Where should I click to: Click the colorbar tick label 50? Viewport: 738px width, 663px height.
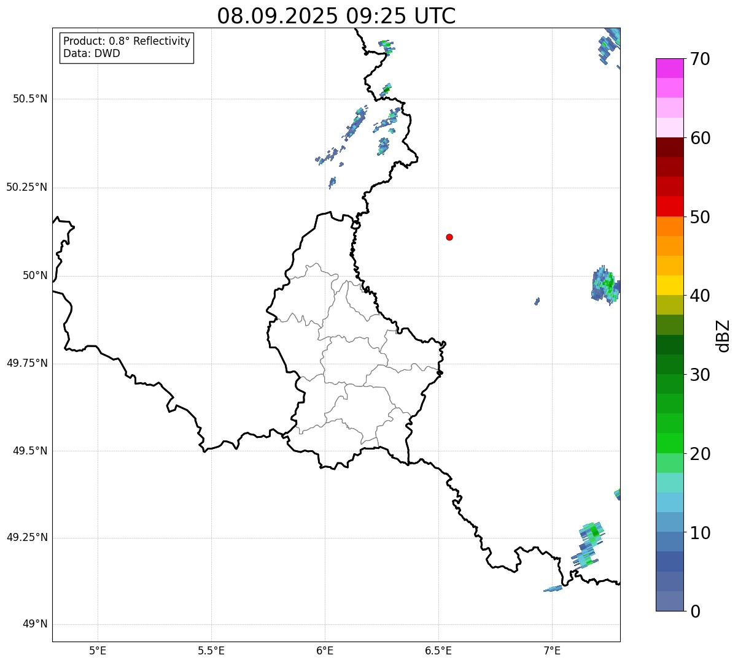700,217
